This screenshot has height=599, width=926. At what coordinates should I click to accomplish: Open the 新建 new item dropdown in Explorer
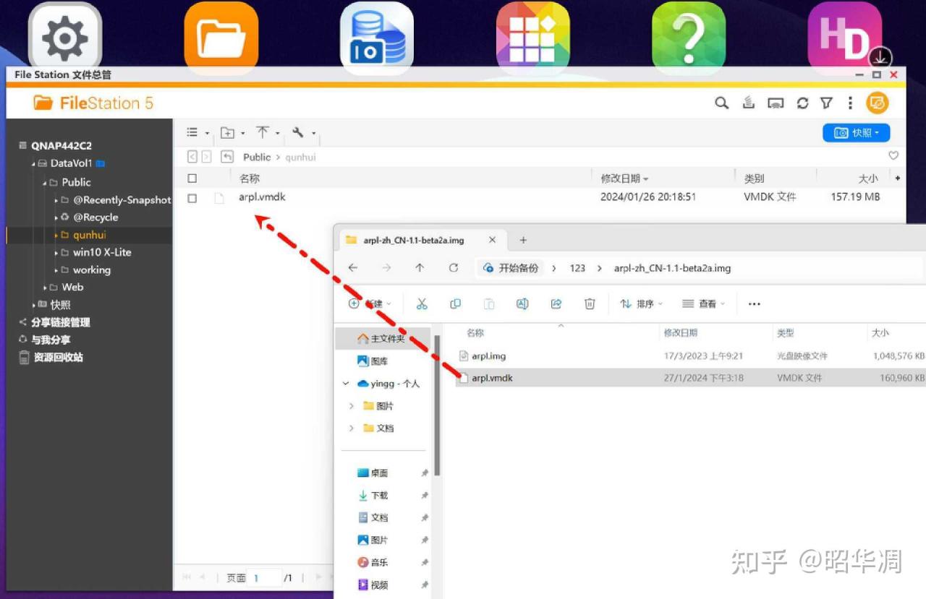tap(370, 304)
